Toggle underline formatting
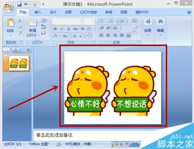This screenshot has height=149, width=194. tap(68, 29)
